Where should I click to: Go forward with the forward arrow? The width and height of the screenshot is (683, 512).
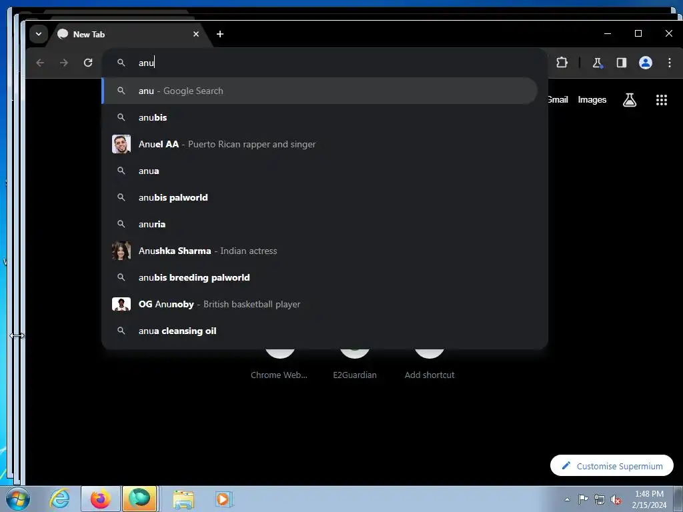[x=64, y=63]
